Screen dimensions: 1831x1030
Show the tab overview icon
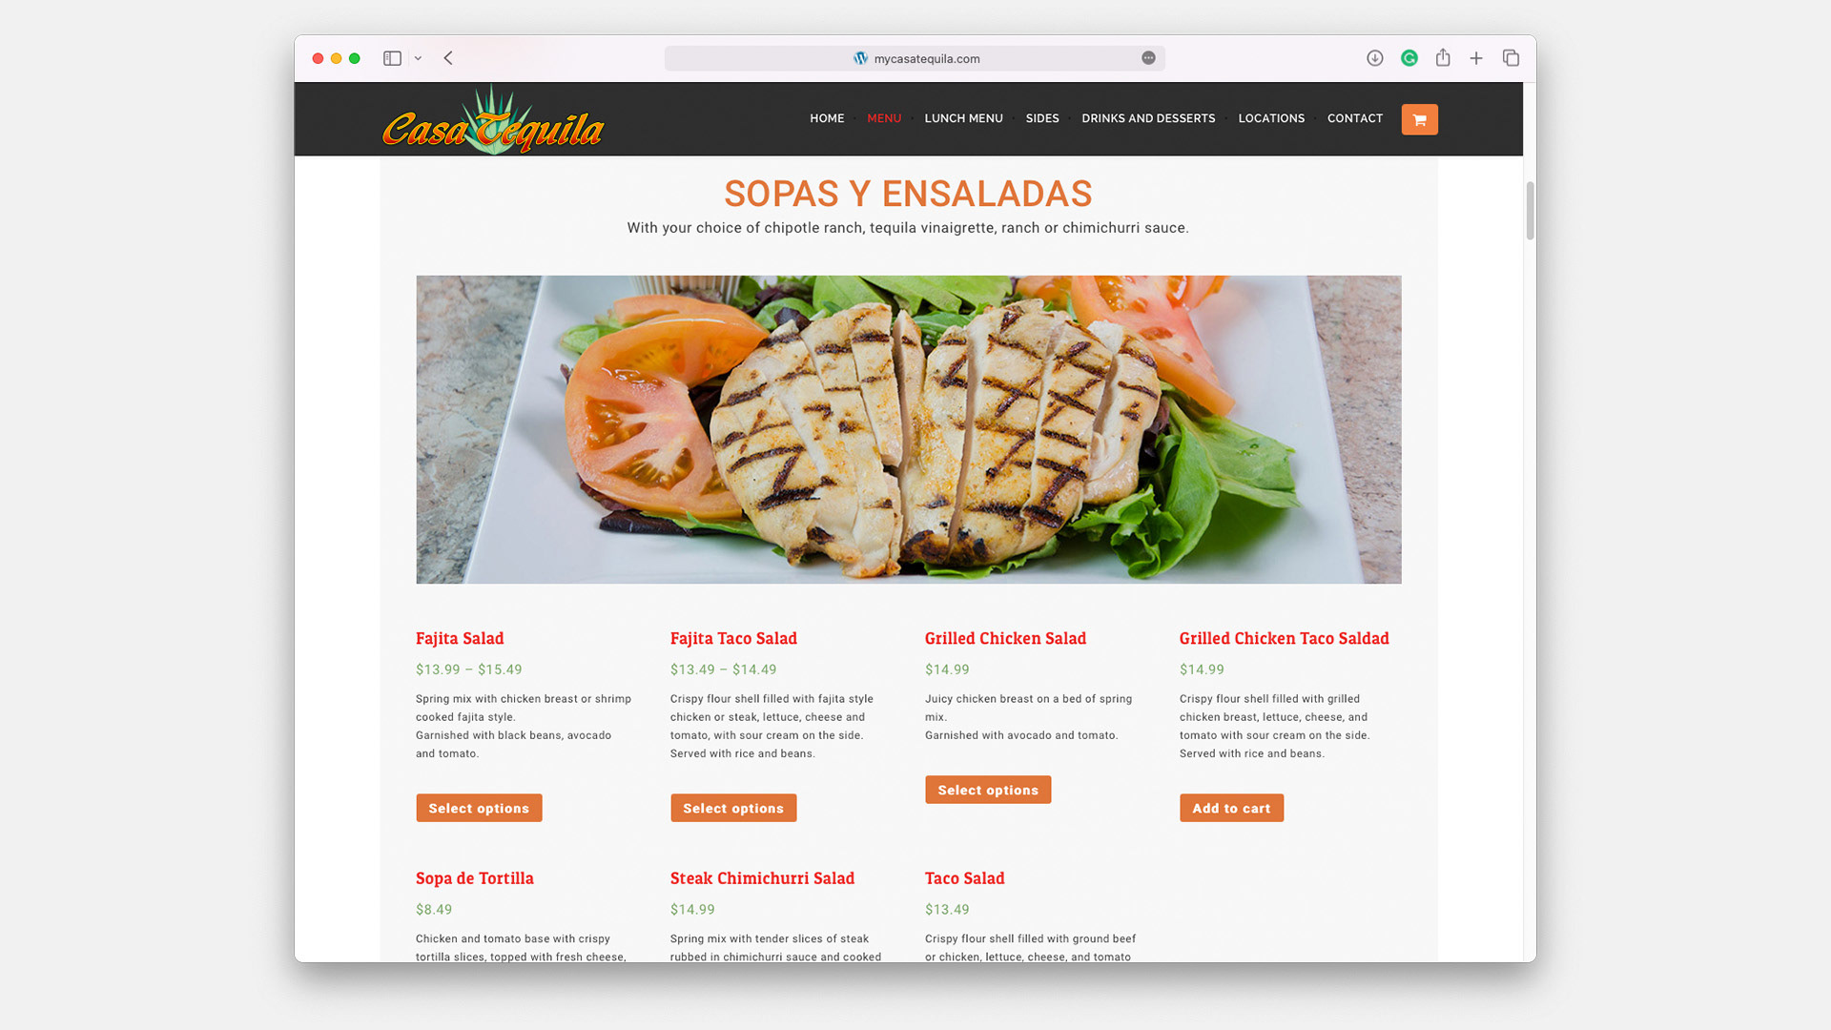click(1511, 58)
